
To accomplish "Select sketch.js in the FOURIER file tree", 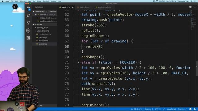I will coord(45,44).
